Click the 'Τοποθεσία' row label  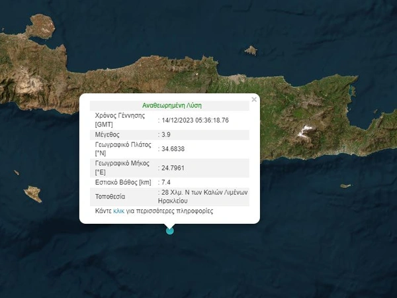point(110,197)
